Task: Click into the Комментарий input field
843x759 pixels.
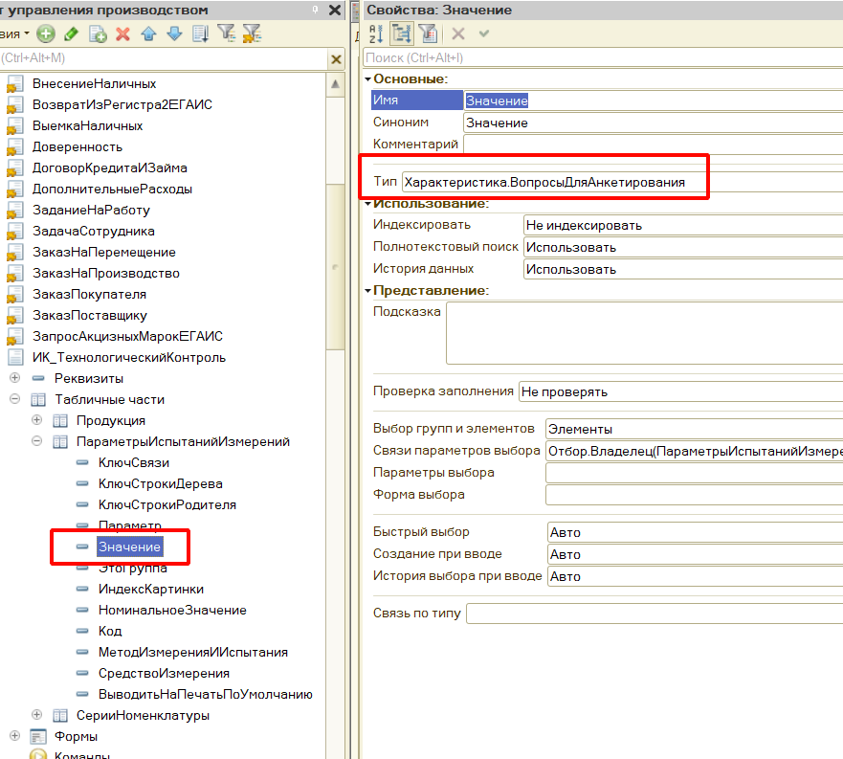Action: pyautogui.click(x=651, y=145)
